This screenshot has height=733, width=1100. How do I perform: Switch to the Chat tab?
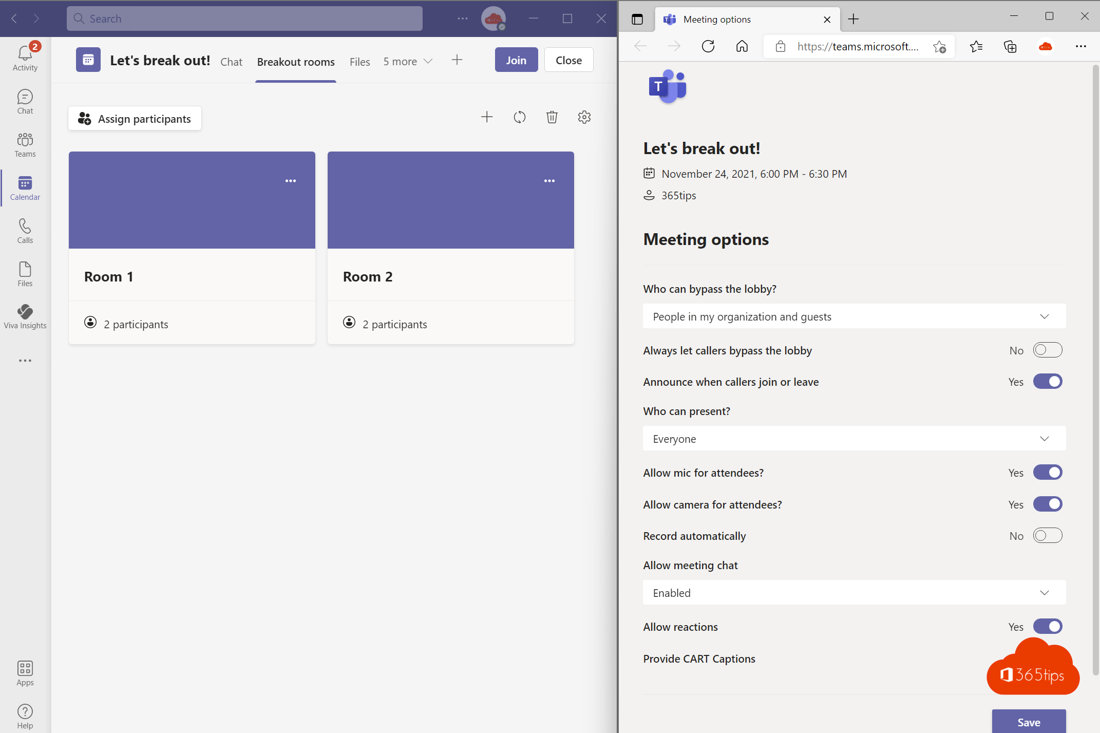coord(231,60)
